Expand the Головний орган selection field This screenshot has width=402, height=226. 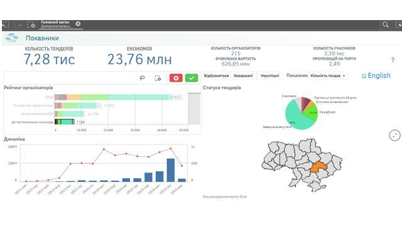58,24
